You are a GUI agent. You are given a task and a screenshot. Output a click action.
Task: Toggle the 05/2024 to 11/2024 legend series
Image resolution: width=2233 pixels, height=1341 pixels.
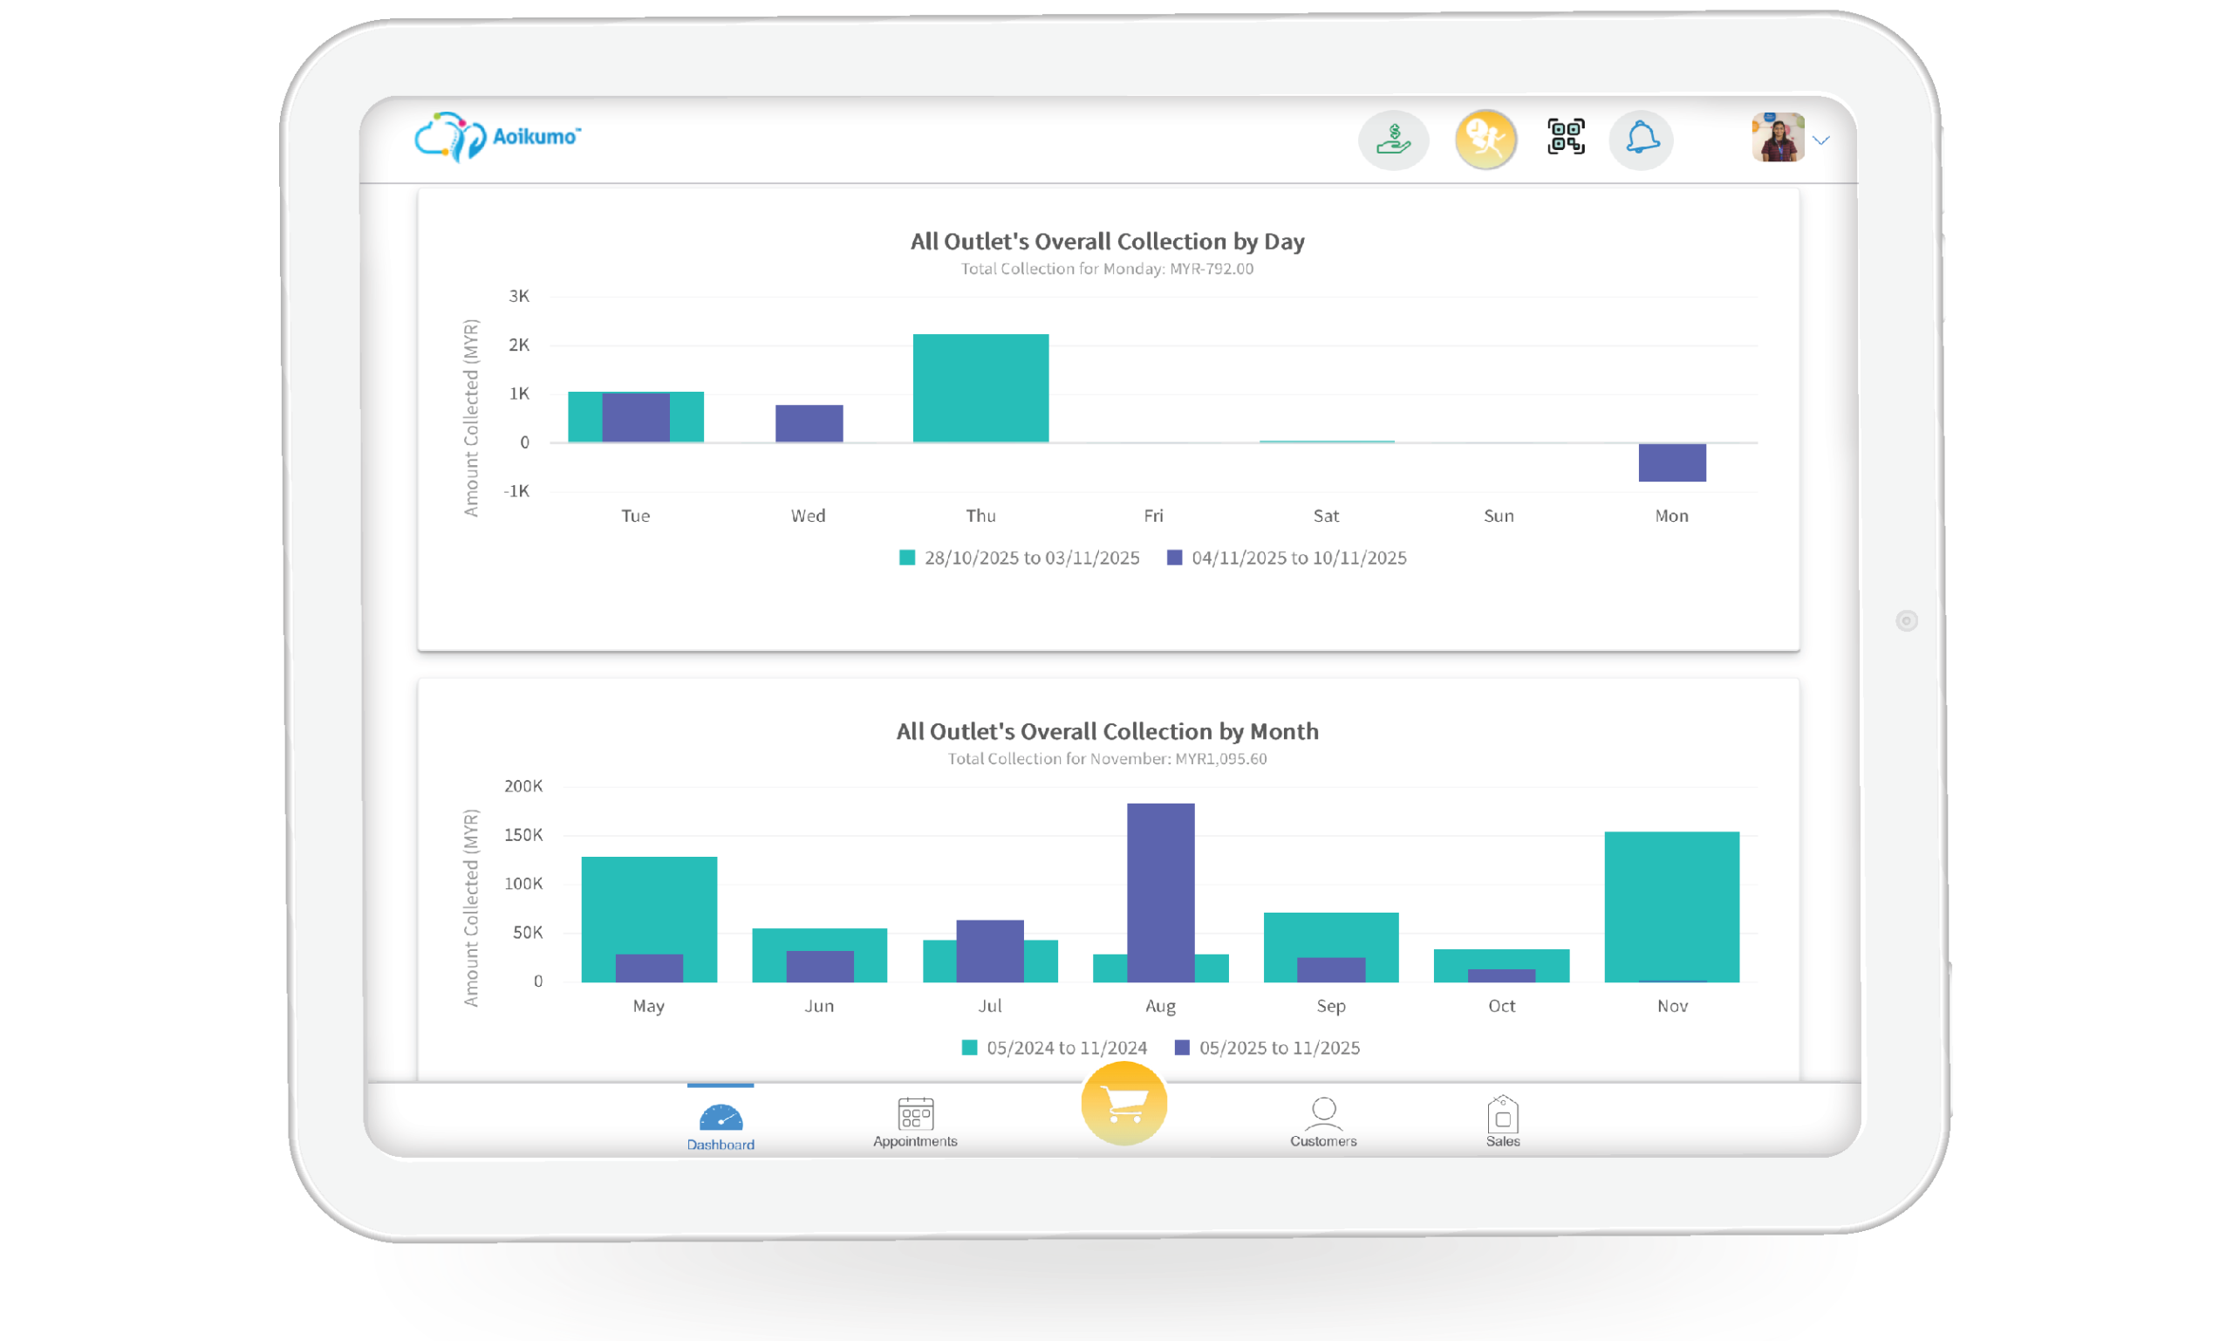[1065, 1047]
